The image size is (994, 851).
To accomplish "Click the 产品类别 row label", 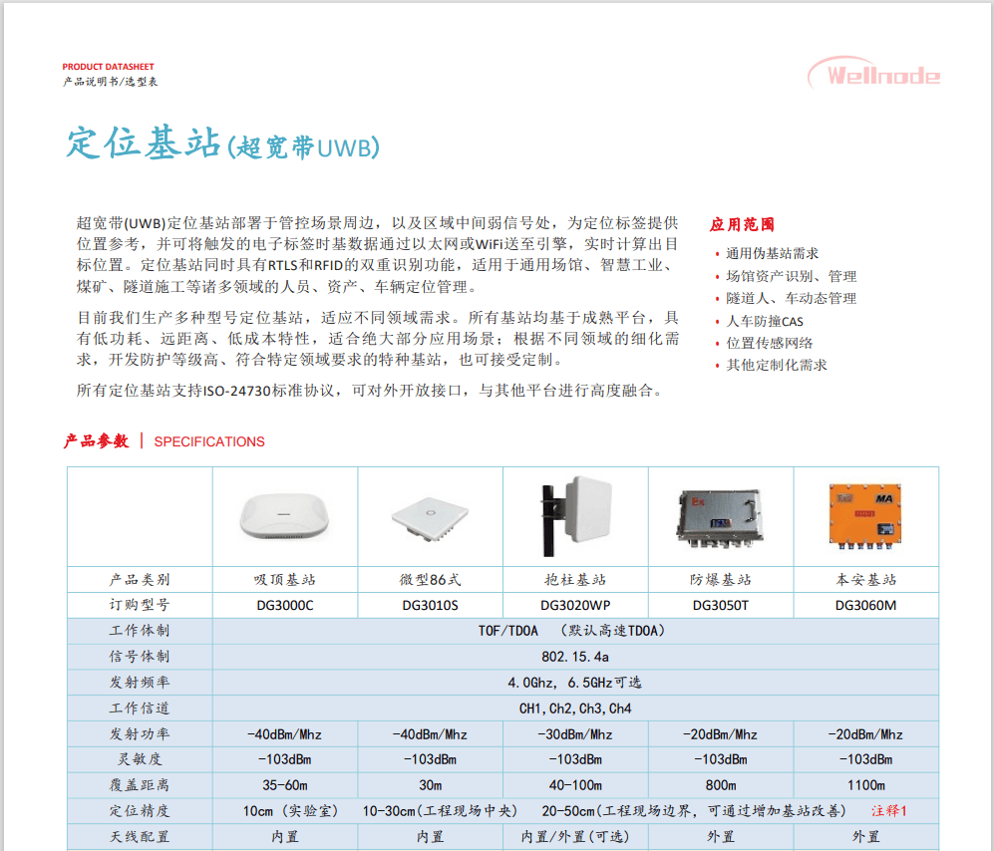I will click(x=140, y=579).
